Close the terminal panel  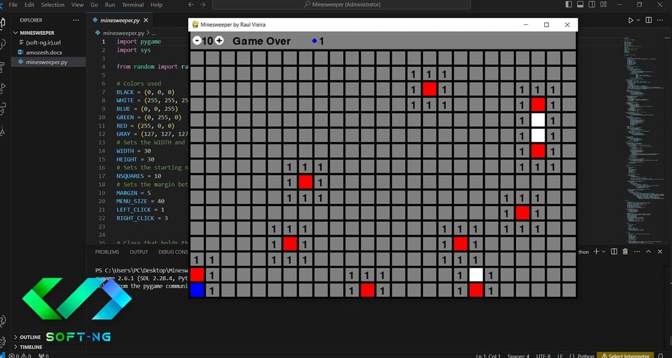pos(660,252)
